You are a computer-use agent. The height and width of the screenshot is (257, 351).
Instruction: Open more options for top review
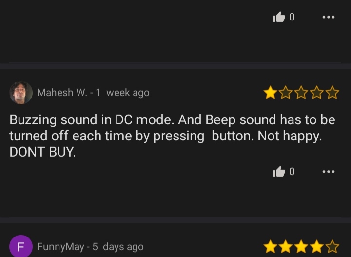tap(329, 17)
